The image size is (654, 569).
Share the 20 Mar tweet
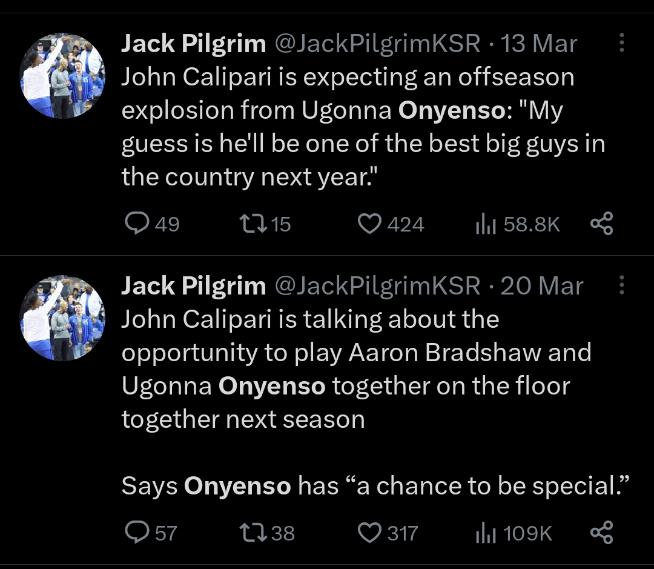tap(601, 533)
